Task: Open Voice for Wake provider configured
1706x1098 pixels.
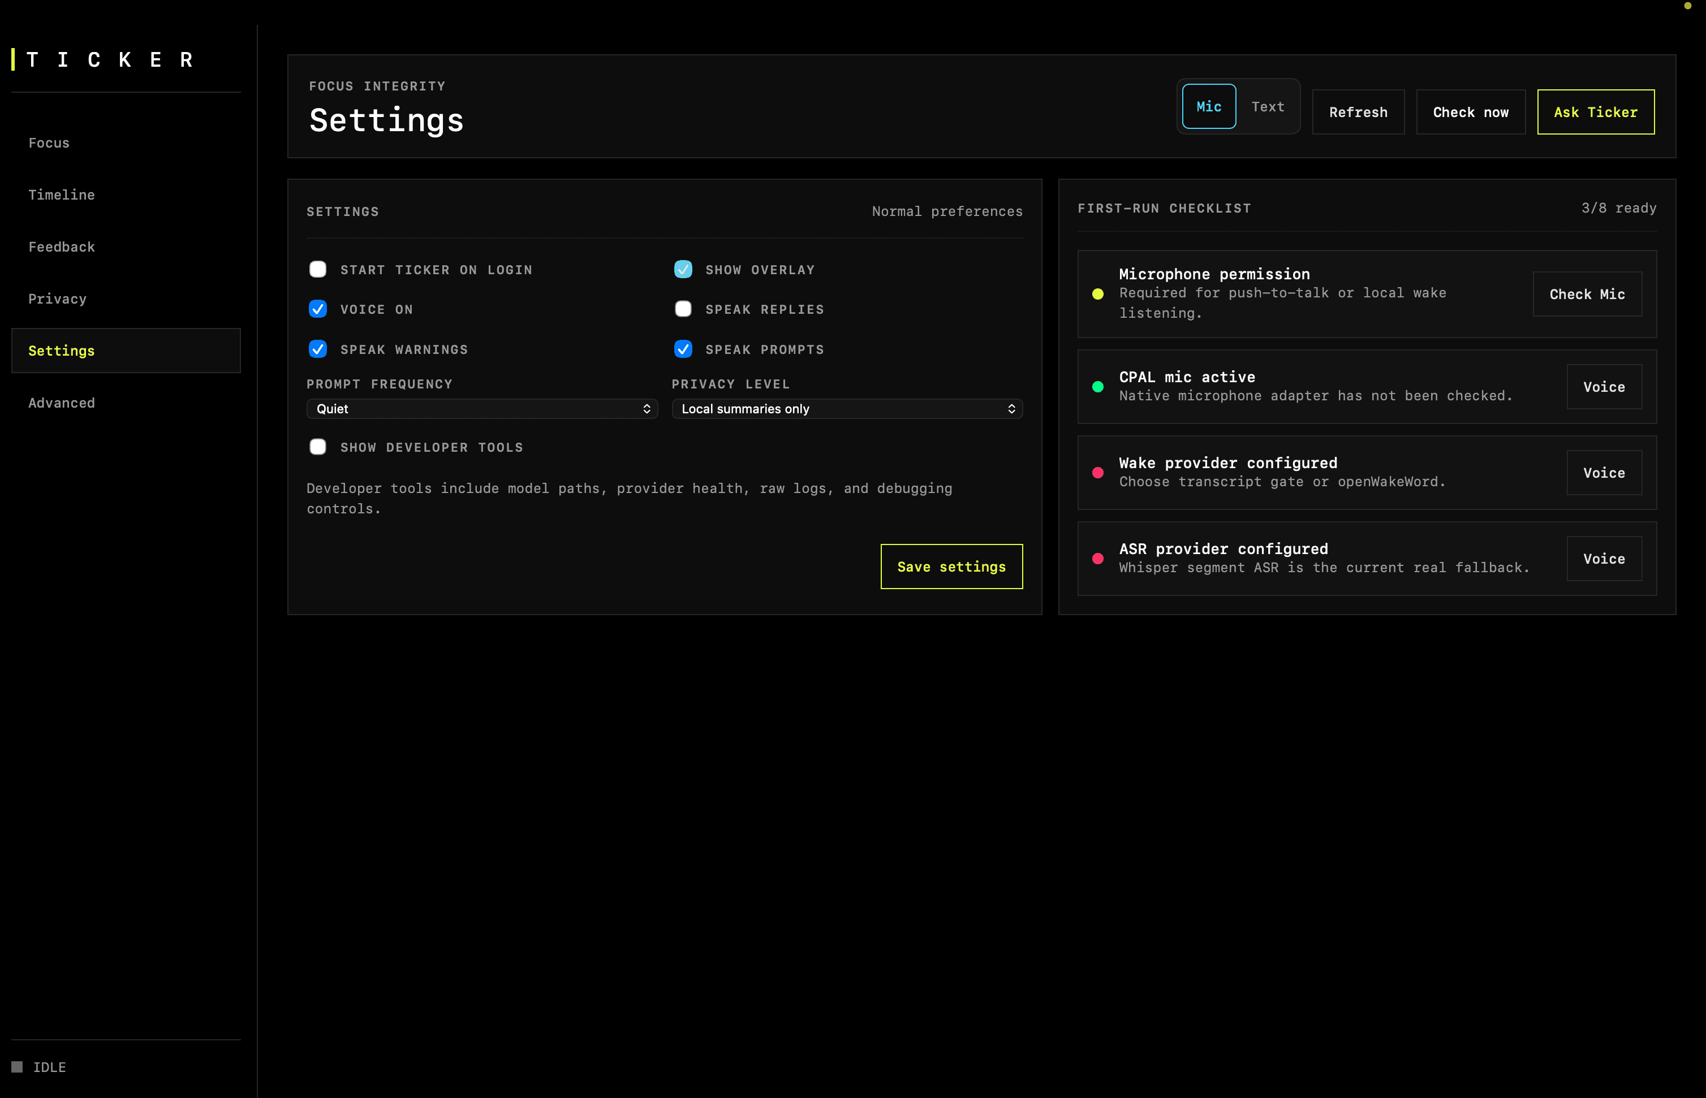Action: tap(1604, 473)
